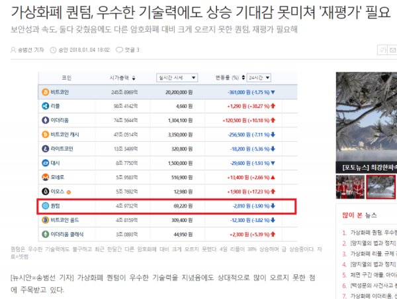397x299 pixels.
Task: Click the 많이 본 뉴스 heading
Action: pyautogui.click(x=359, y=215)
